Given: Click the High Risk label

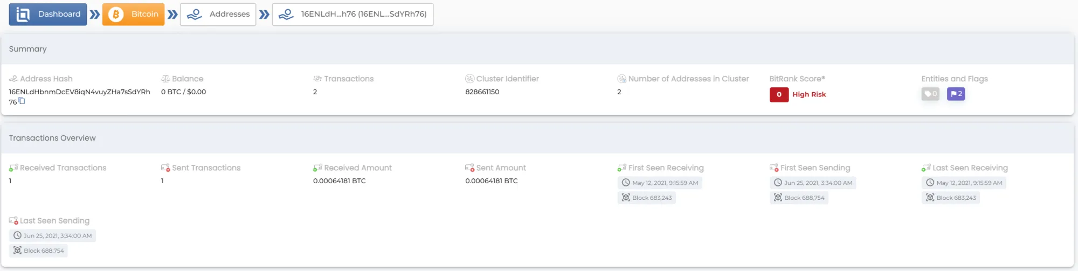Looking at the screenshot, I should (x=809, y=94).
